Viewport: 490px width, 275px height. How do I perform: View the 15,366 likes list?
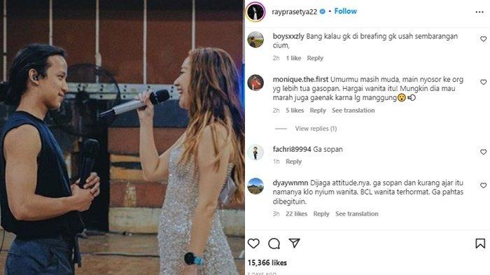[267, 263]
